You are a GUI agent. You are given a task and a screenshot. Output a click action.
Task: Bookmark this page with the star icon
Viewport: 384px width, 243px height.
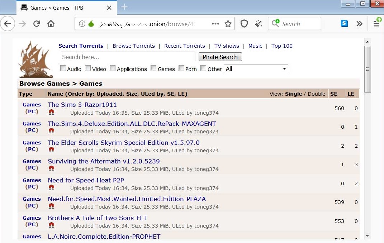228,24
